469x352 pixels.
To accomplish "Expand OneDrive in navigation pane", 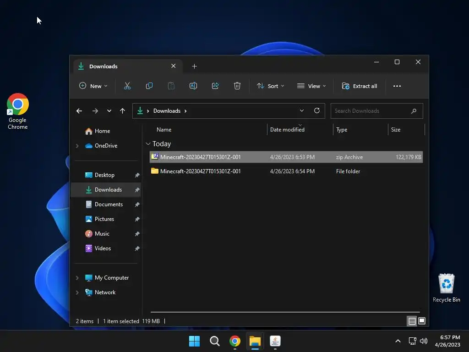I will tap(77, 146).
